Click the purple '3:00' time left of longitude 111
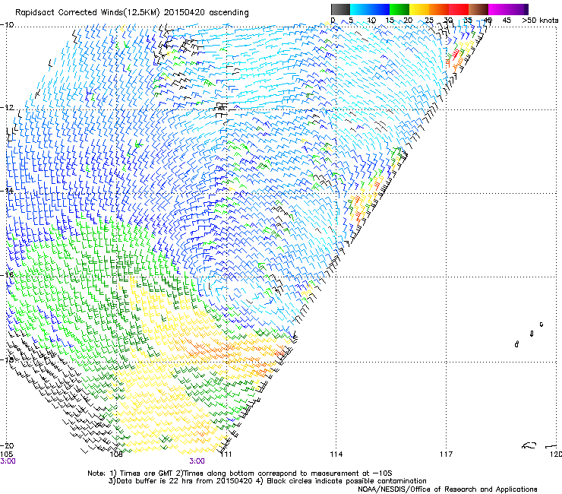Screen dimensions: 562x494 [x=197, y=461]
